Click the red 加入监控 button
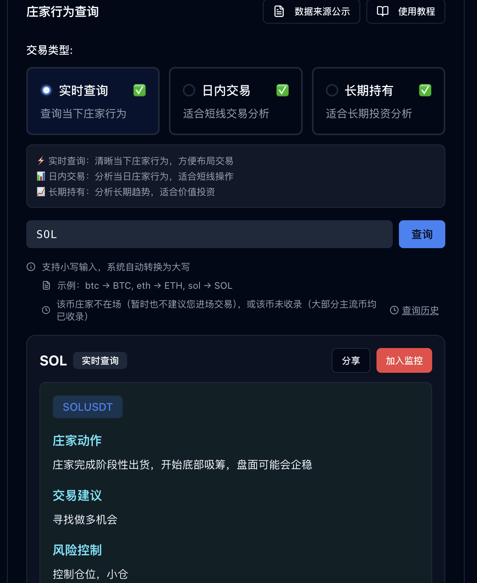 (404, 360)
